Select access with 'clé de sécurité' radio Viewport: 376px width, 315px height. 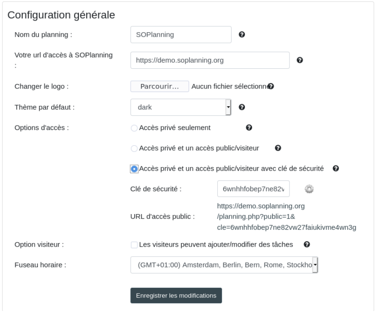point(134,169)
